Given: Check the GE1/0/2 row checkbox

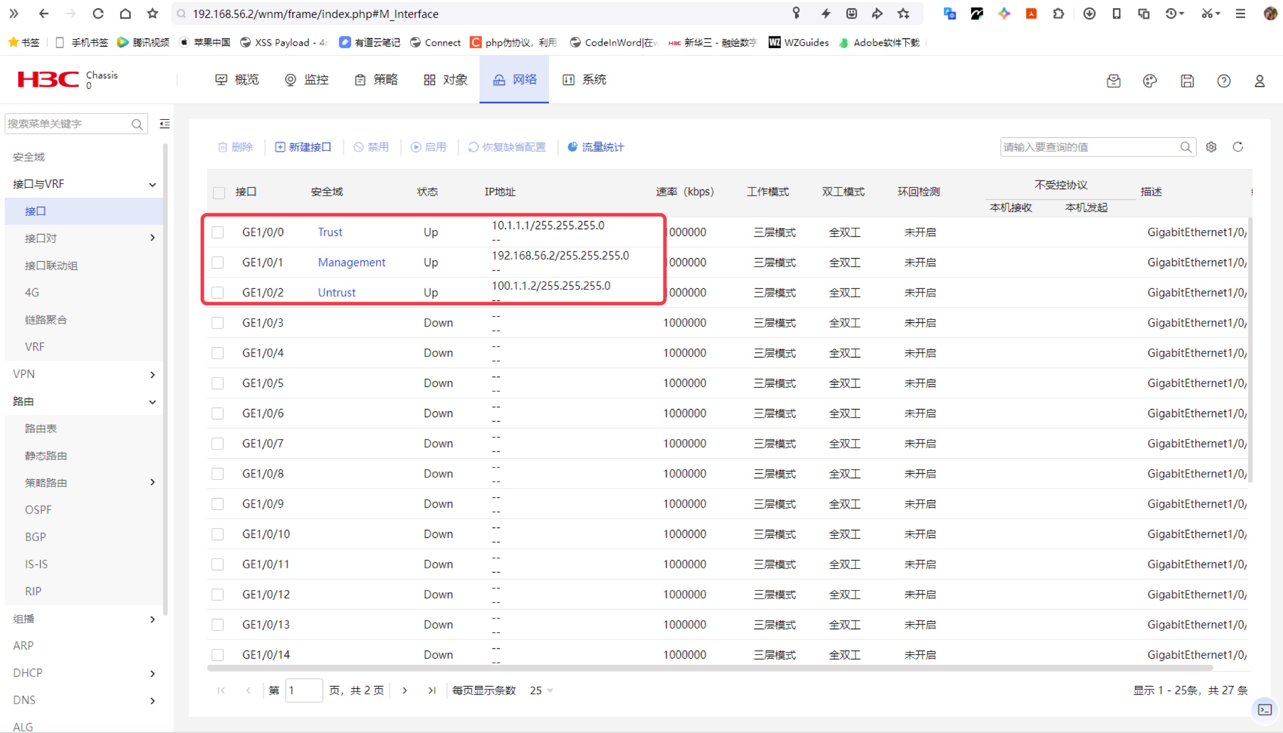Looking at the screenshot, I should 217,293.
